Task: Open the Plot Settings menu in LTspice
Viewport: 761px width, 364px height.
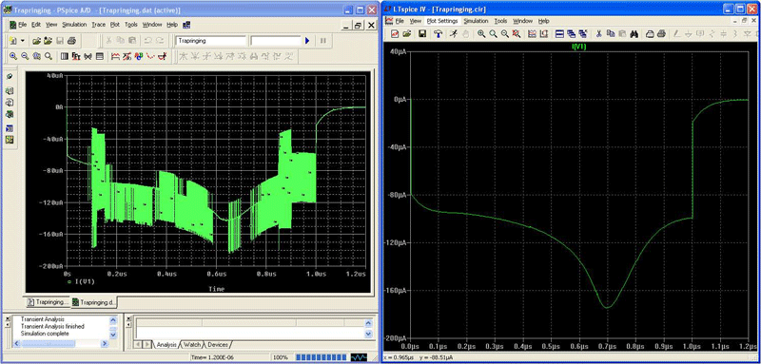Action: point(441,21)
